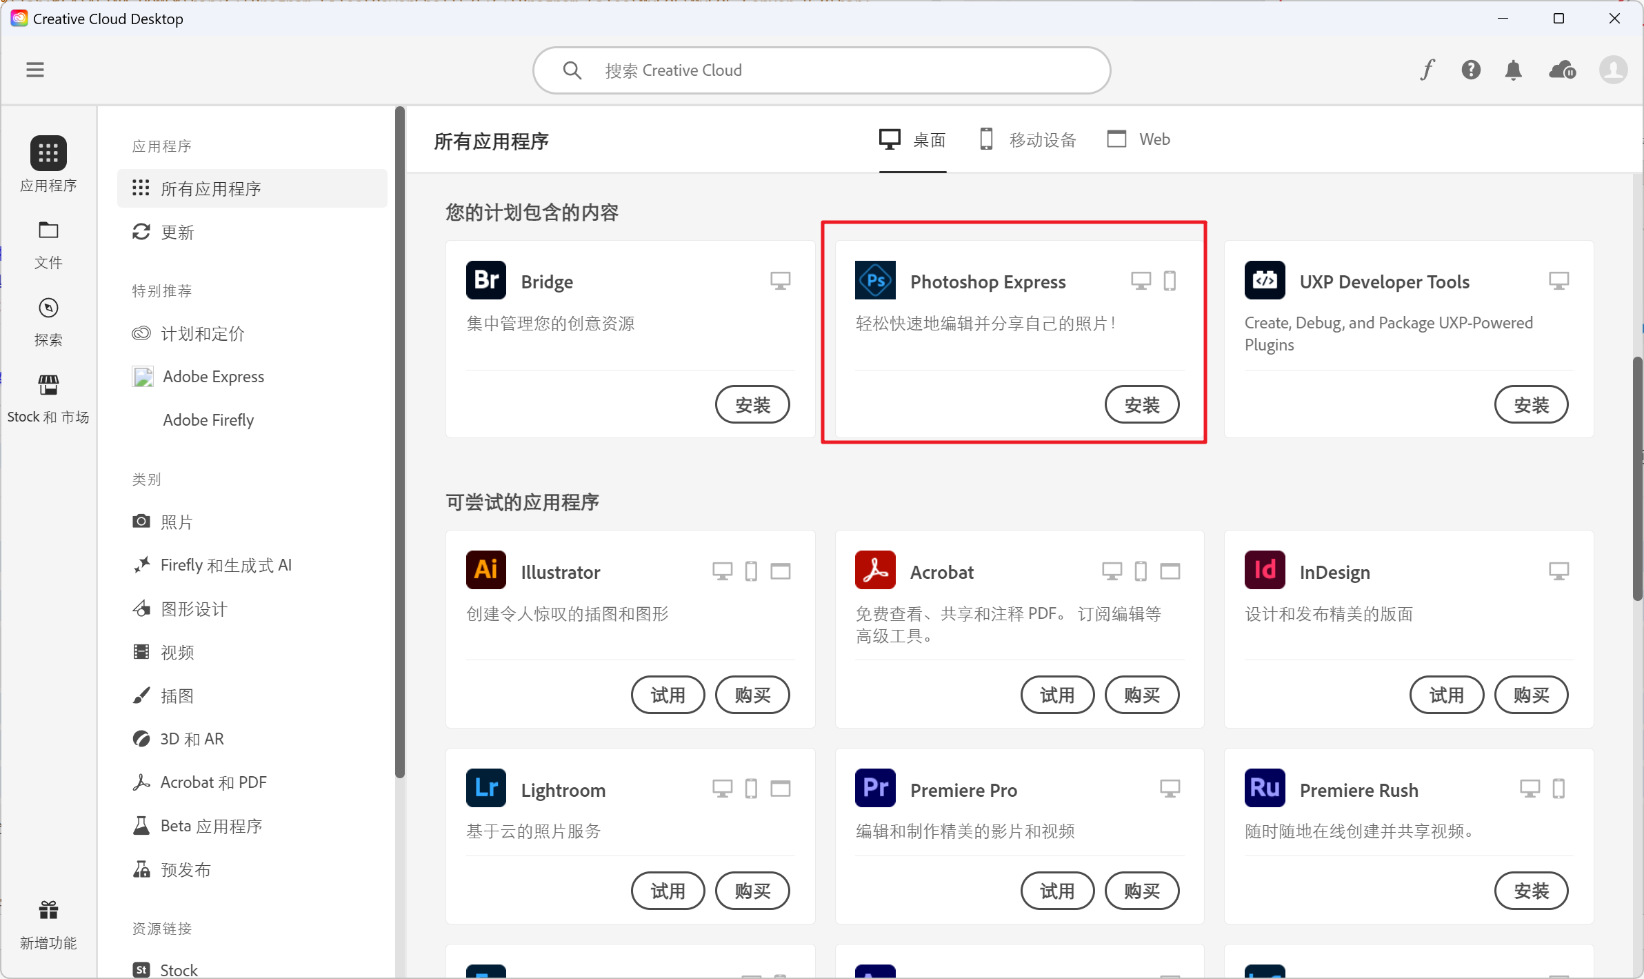Click the Illustrator title text
Screen dimensions: 1644x979
[x=560, y=572]
